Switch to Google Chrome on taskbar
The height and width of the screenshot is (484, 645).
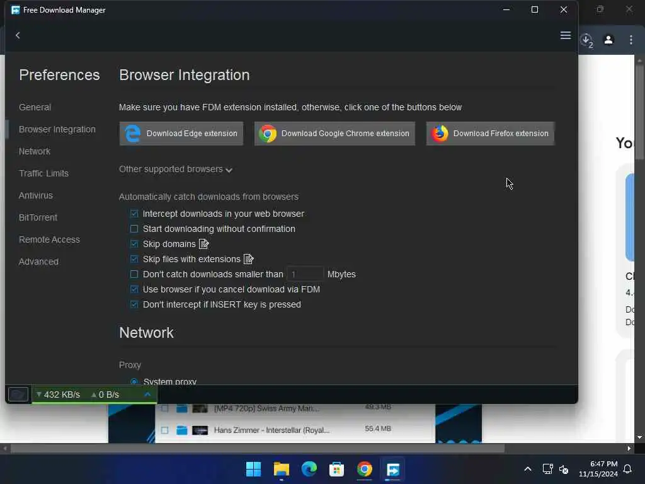[365, 469]
